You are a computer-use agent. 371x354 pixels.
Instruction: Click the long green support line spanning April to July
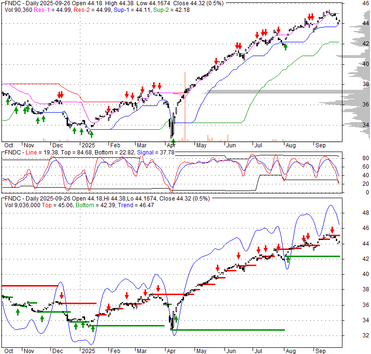[x=229, y=330]
